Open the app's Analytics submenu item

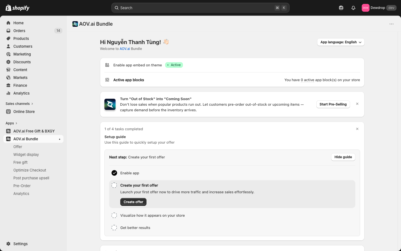21,194
